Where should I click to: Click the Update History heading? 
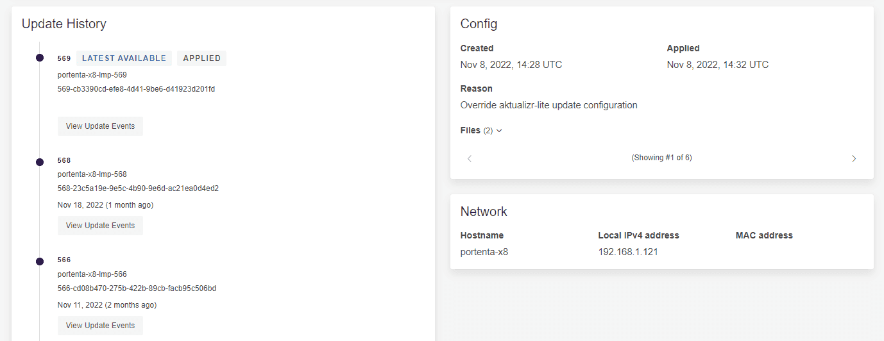coord(64,24)
